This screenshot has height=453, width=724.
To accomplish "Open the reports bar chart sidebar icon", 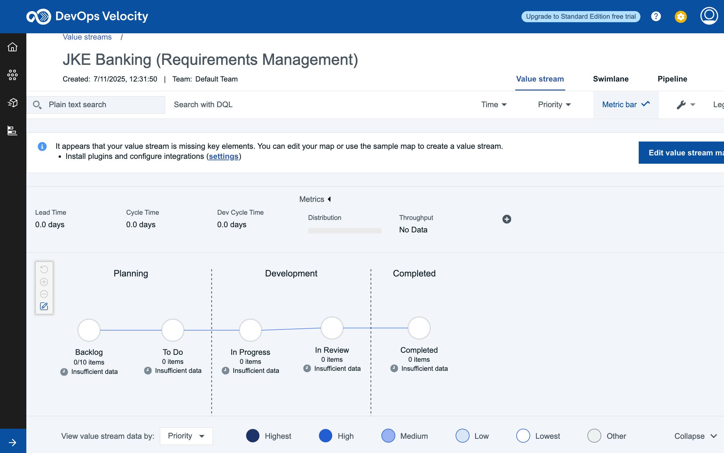I will pos(12,131).
